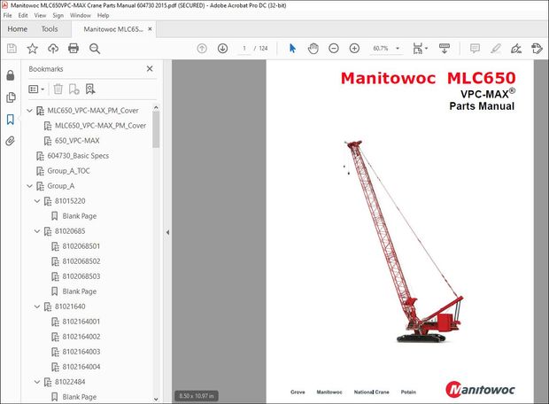This screenshot has width=549, height=404.
Task: Select bookmark 8102164002
Action: 81,337
